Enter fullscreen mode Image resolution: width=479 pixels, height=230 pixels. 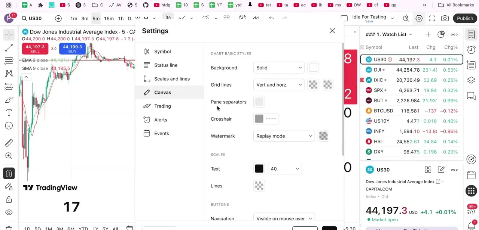(432, 18)
